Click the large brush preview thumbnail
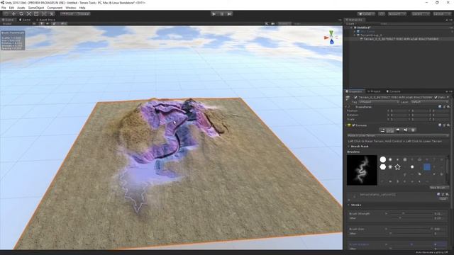Viewport: 454px width, 255px height. tap(362, 170)
